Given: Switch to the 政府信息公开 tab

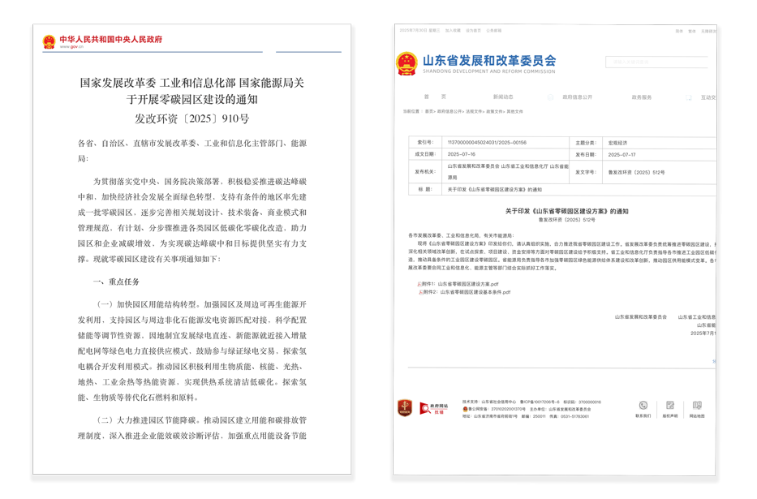Looking at the screenshot, I should pyautogui.click(x=577, y=97).
